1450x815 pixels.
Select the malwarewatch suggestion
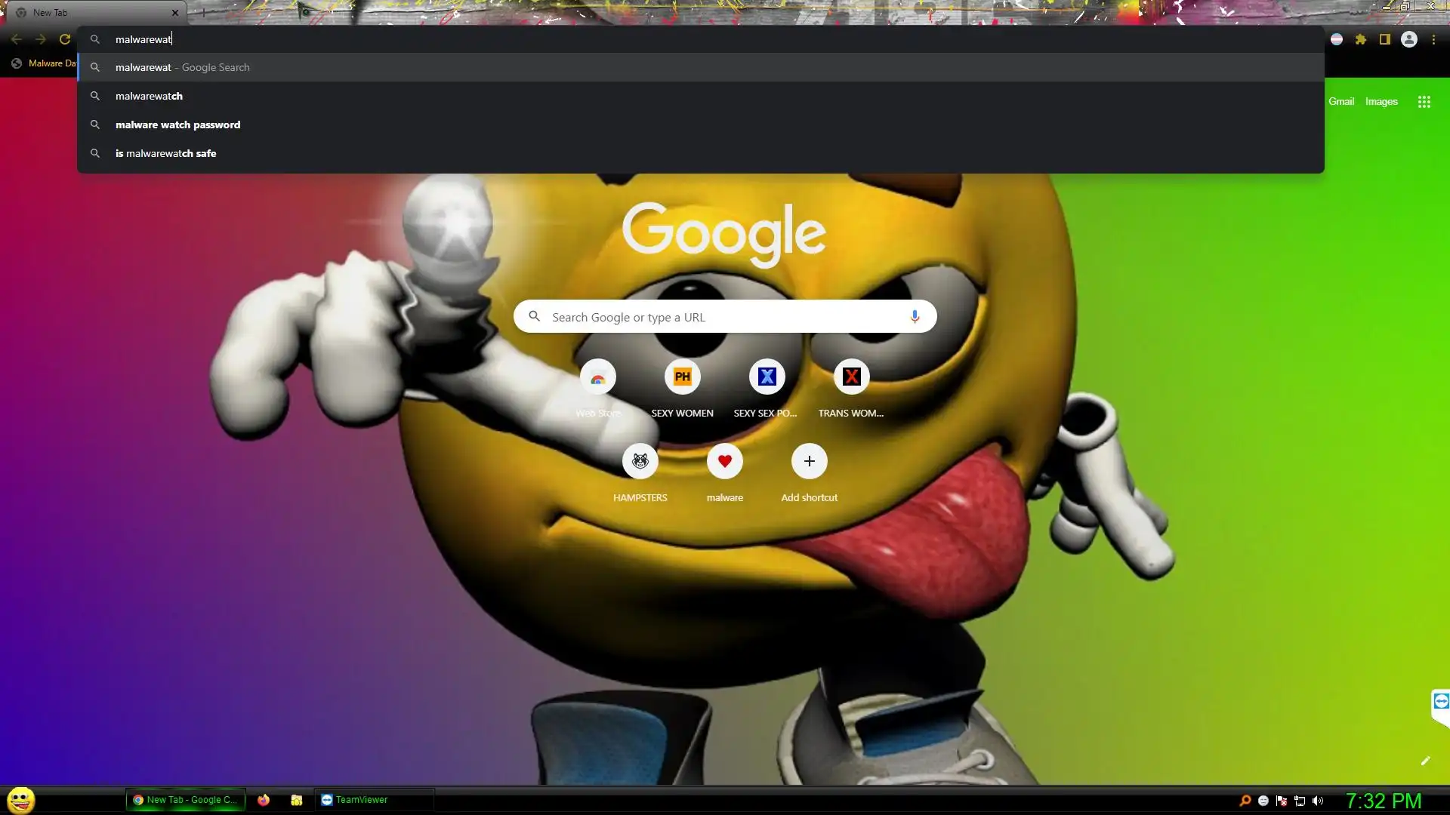click(x=149, y=96)
